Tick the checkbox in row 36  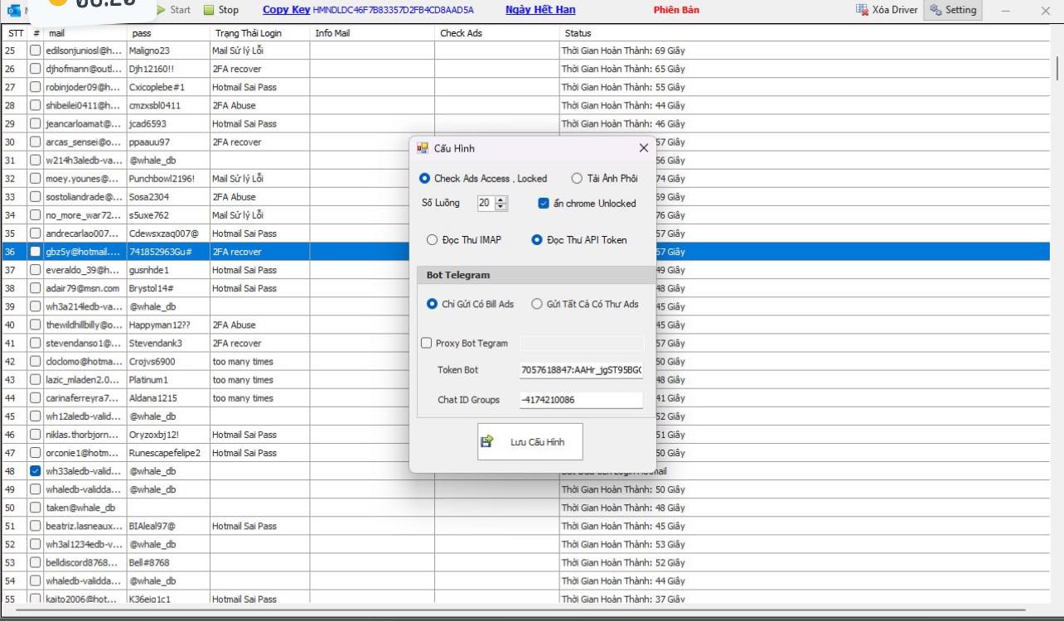(35, 252)
